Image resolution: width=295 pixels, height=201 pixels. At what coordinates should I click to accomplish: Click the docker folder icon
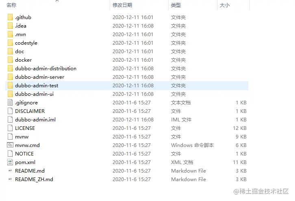10,60
